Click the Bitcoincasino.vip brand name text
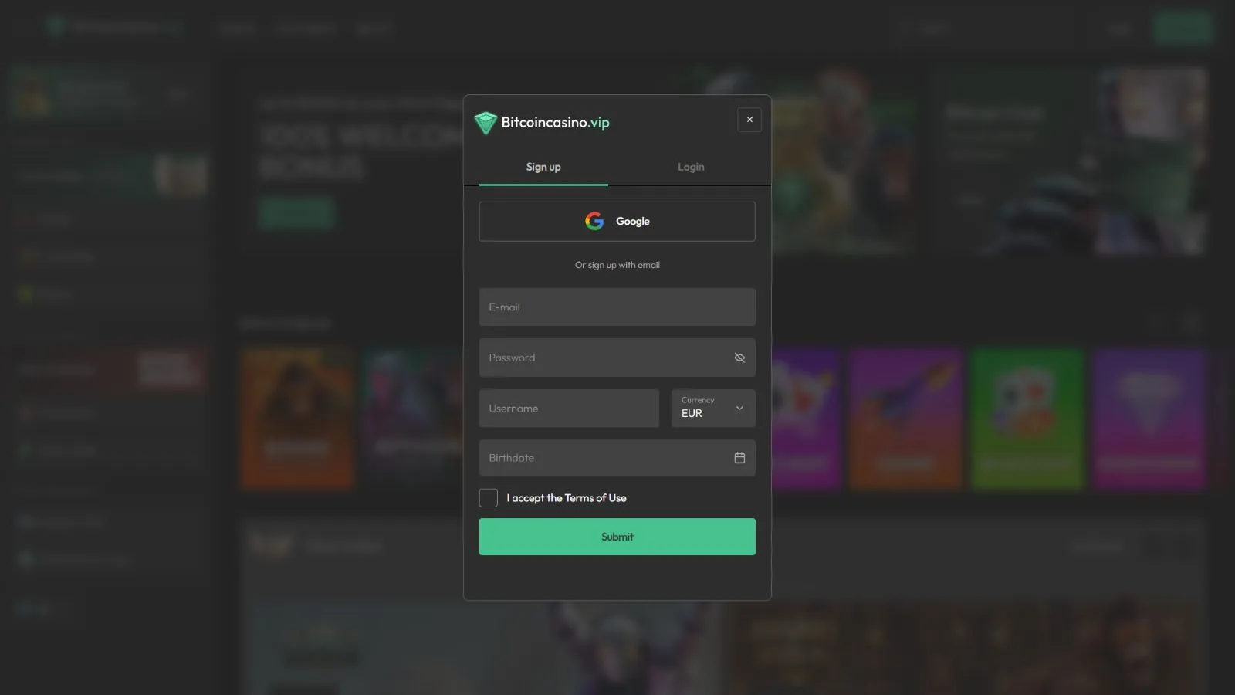Viewport: 1235px width, 695px height. point(555,123)
